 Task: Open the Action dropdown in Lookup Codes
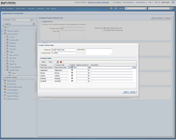coord(44,62)
